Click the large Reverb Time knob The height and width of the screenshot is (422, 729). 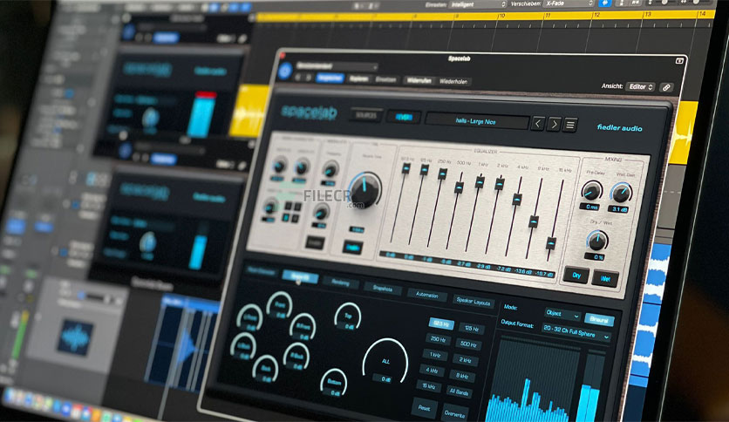pos(365,189)
